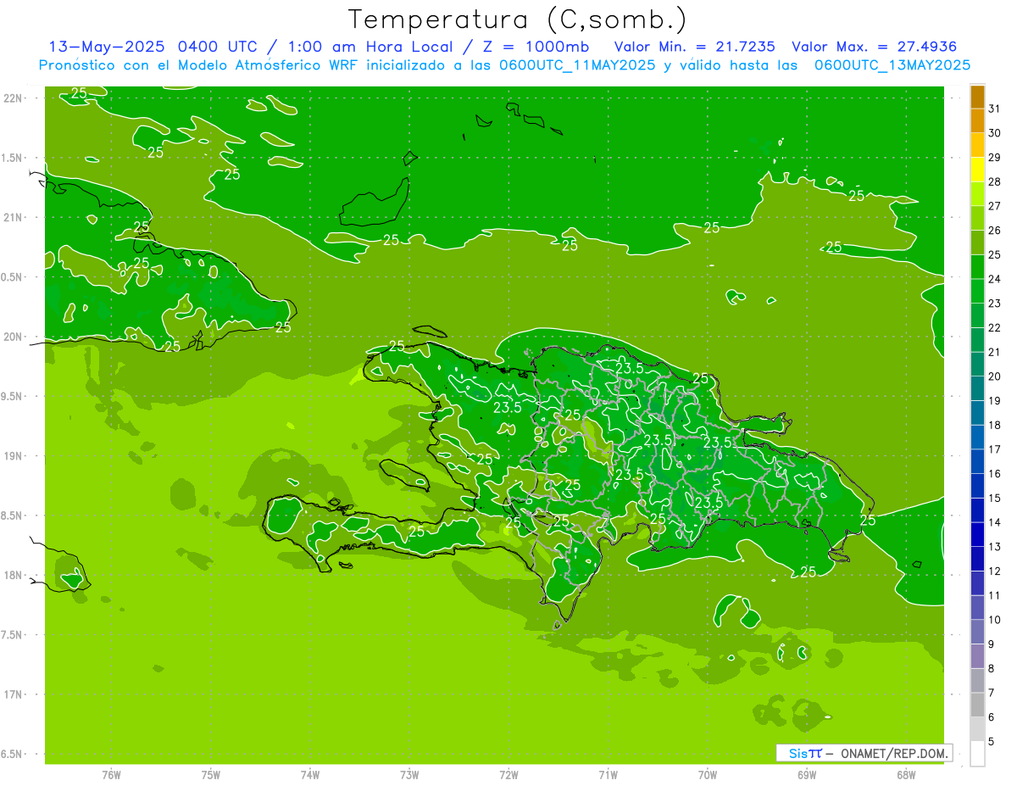Click the color bar label 6
This screenshot has width=1017, height=786.
click(x=992, y=717)
